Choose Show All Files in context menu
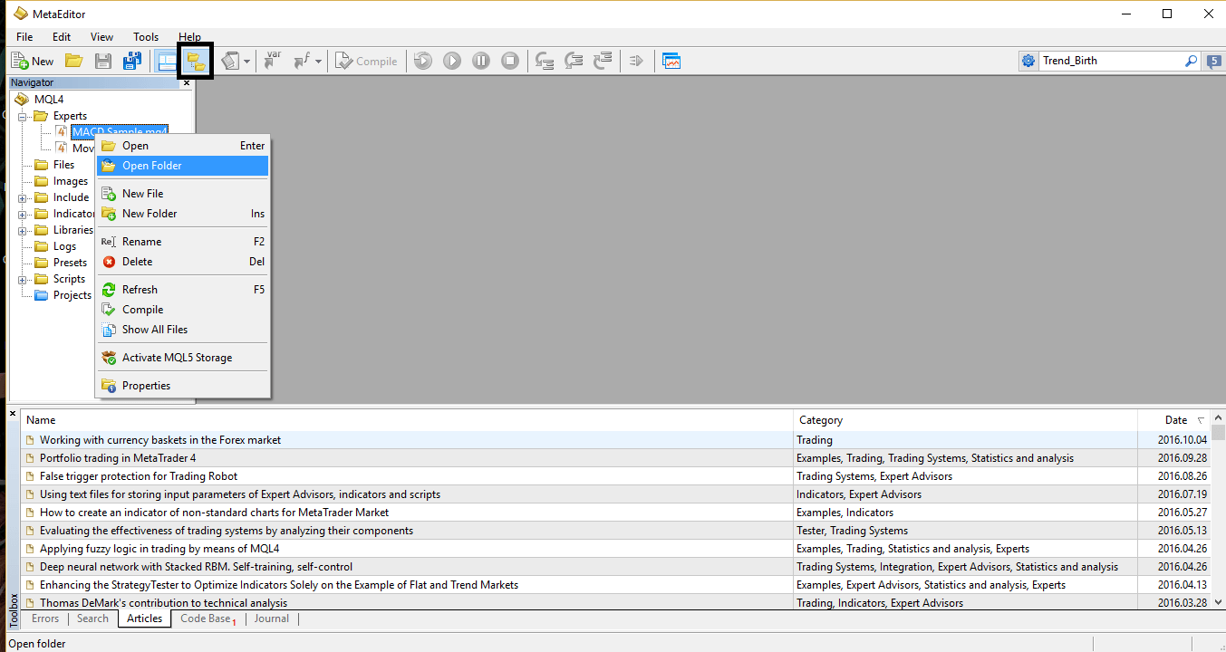Screen dimensions: 1226x652 coord(182,330)
